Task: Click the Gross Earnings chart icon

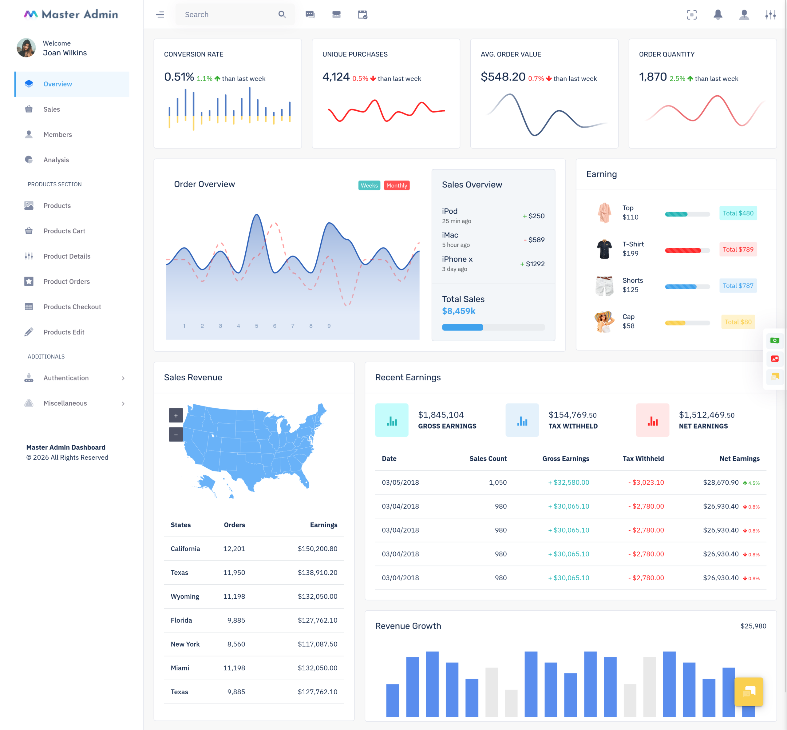Action: (391, 420)
